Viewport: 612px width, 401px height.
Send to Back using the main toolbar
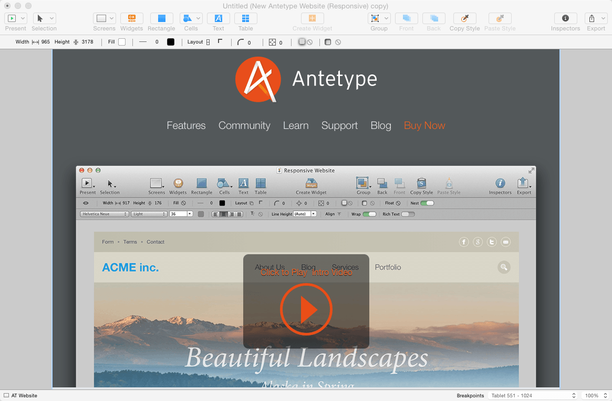[x=433, y=18]
